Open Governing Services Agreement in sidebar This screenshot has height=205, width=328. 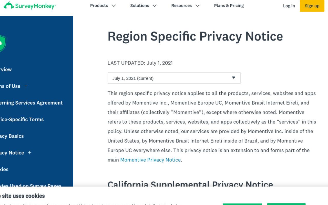click(31, 103)
